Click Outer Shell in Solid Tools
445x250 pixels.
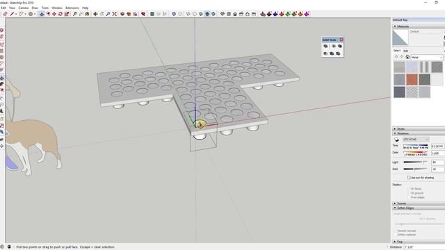tap(325, 46)
